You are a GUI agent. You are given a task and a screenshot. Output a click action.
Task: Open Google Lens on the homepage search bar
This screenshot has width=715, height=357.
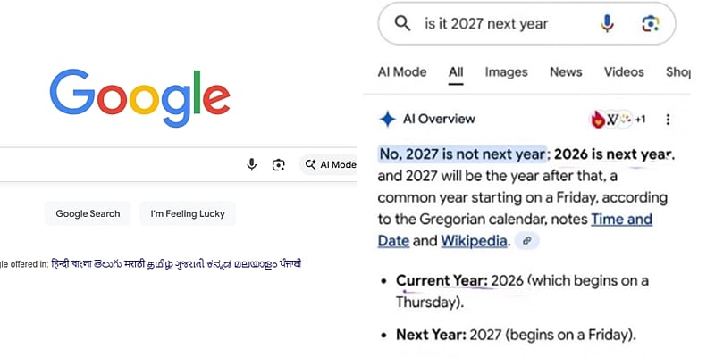[x=279, y=164]
